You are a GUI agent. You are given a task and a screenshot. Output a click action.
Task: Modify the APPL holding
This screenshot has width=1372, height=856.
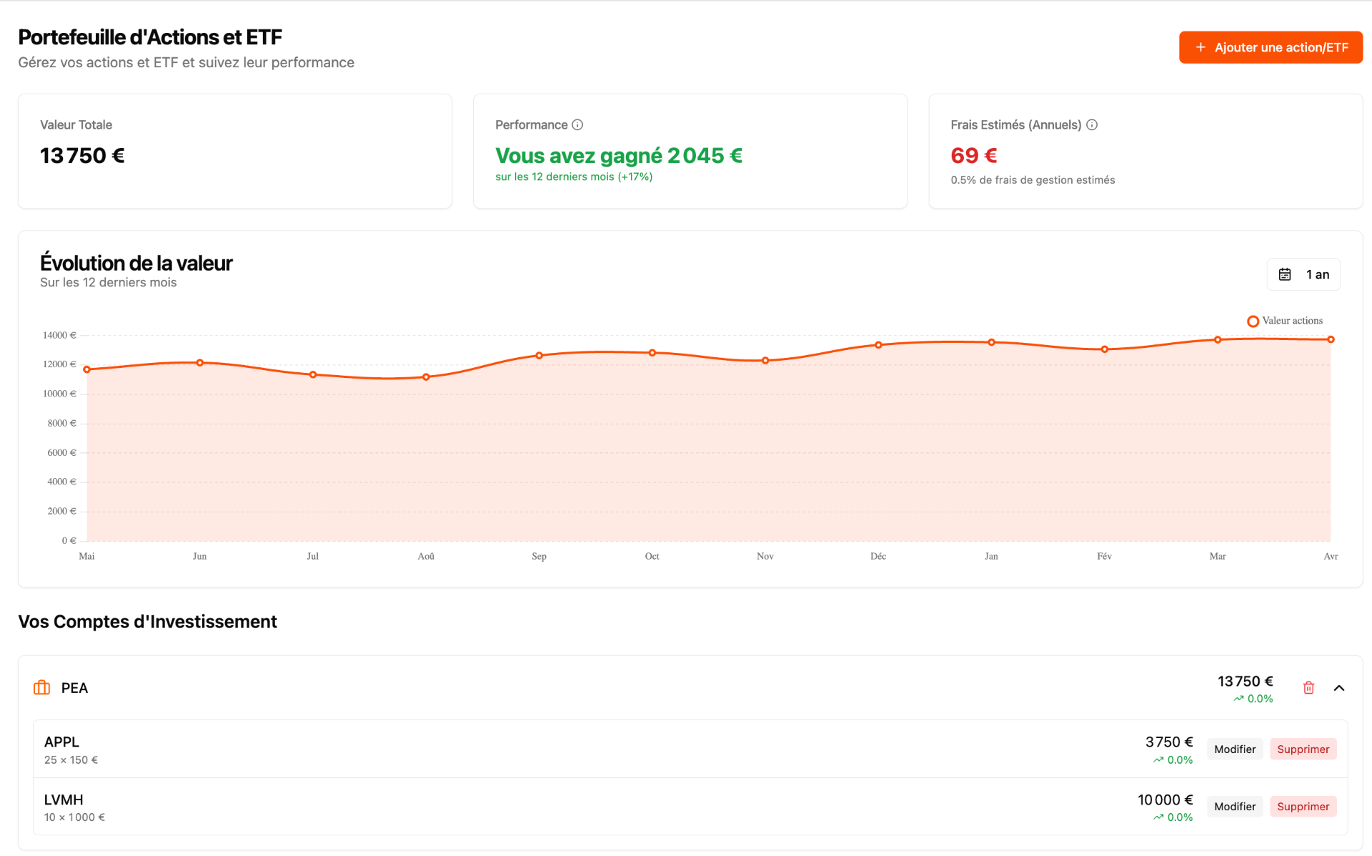(x=1234, y=749)
